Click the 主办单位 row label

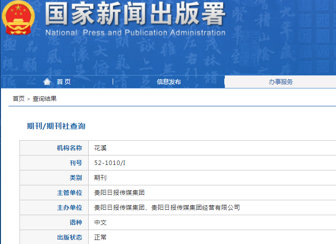click(69, 207)
